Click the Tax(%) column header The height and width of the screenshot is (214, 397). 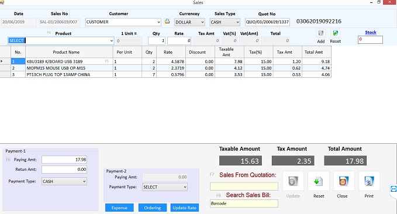tap(258, 52)
